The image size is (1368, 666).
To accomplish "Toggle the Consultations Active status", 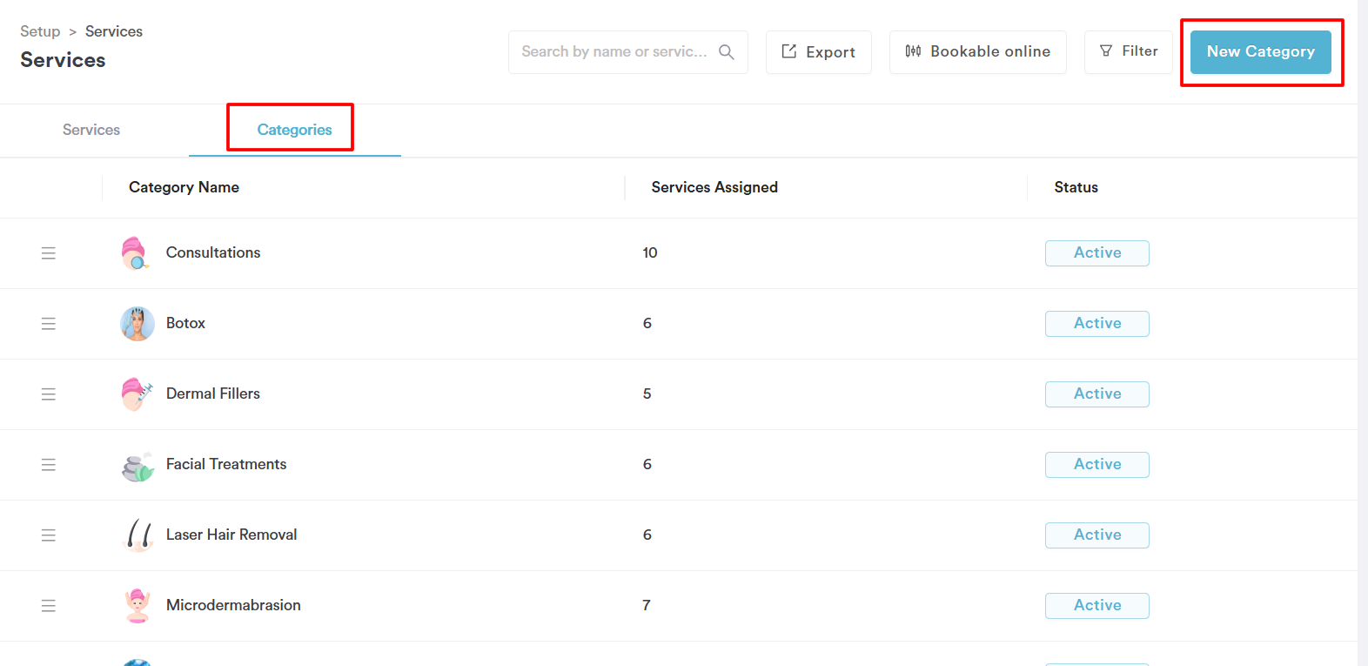I will pos(1096,253).
